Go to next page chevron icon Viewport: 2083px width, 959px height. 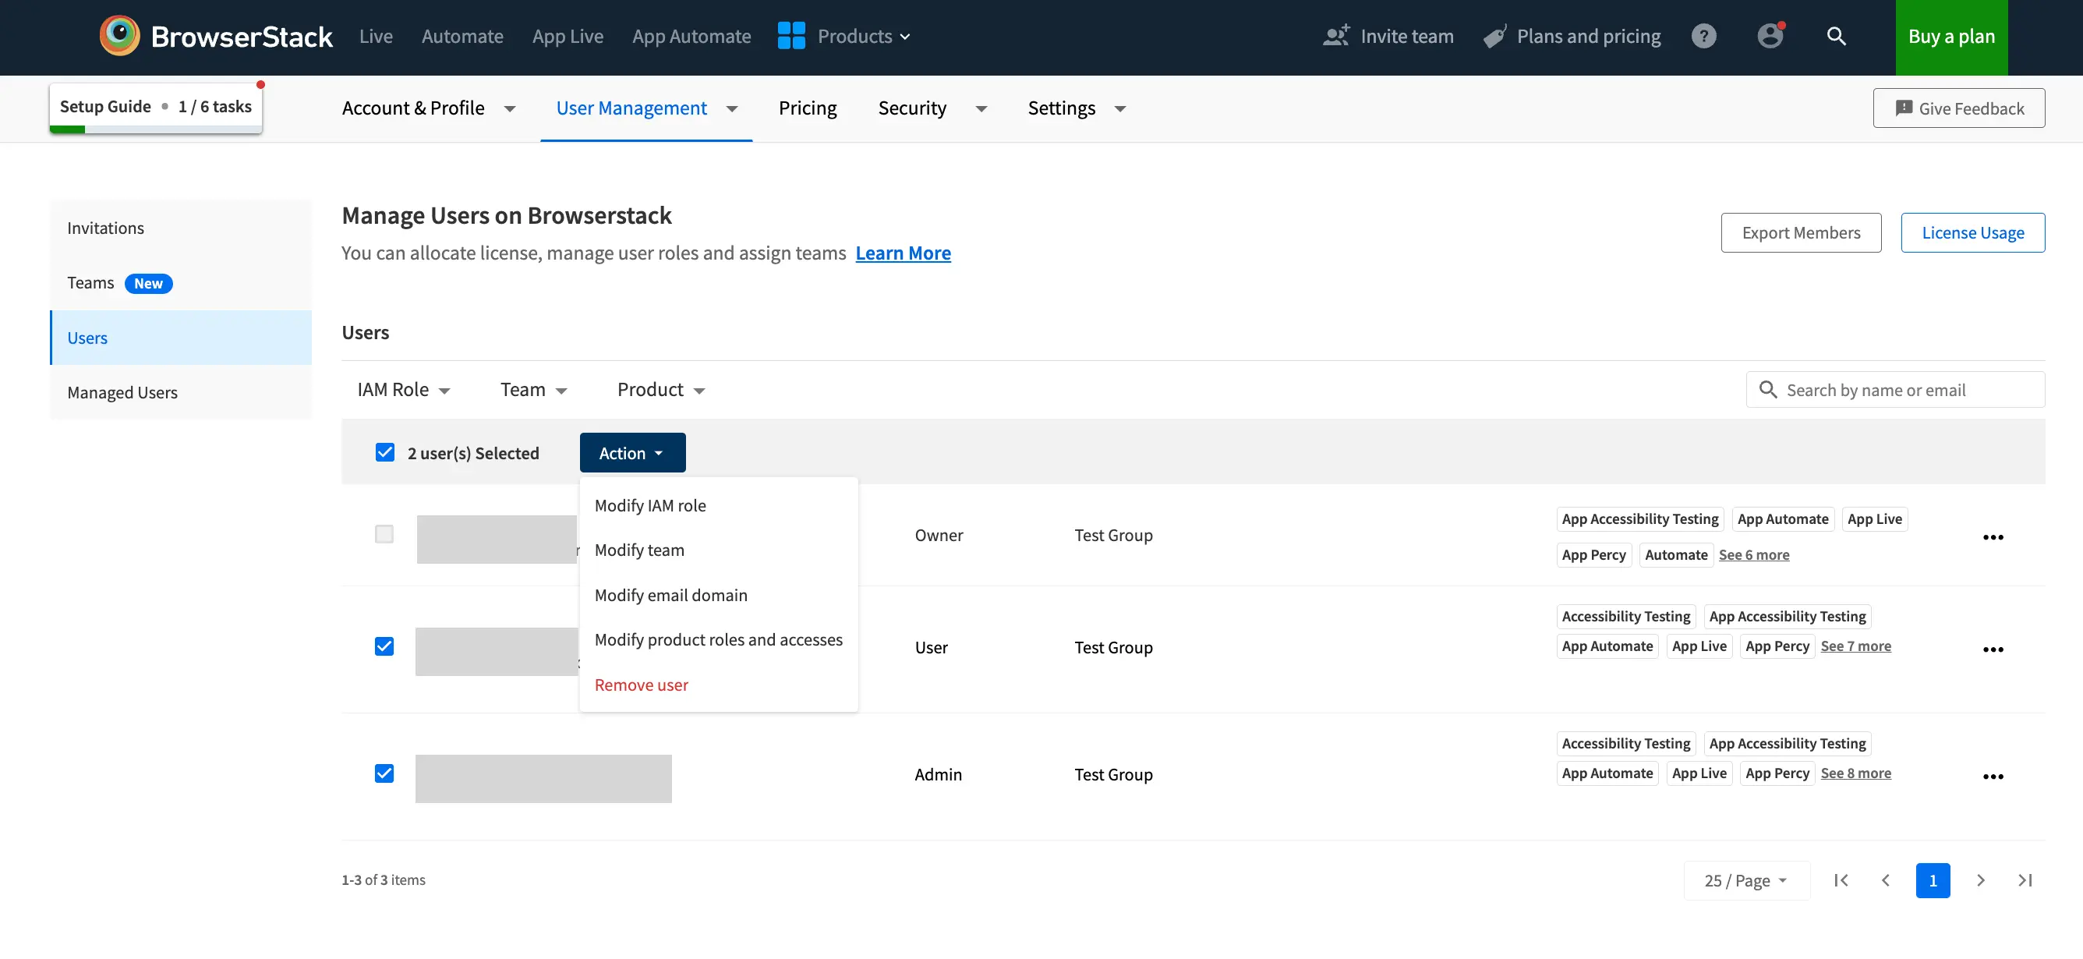[1980, 879]
